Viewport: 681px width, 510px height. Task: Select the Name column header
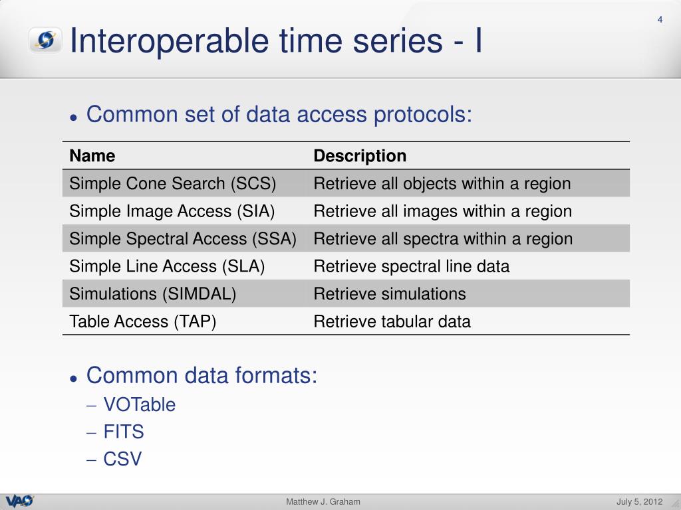(x=92, y=155)
